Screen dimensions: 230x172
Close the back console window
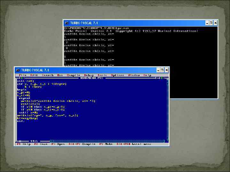(x=216, y=23)
